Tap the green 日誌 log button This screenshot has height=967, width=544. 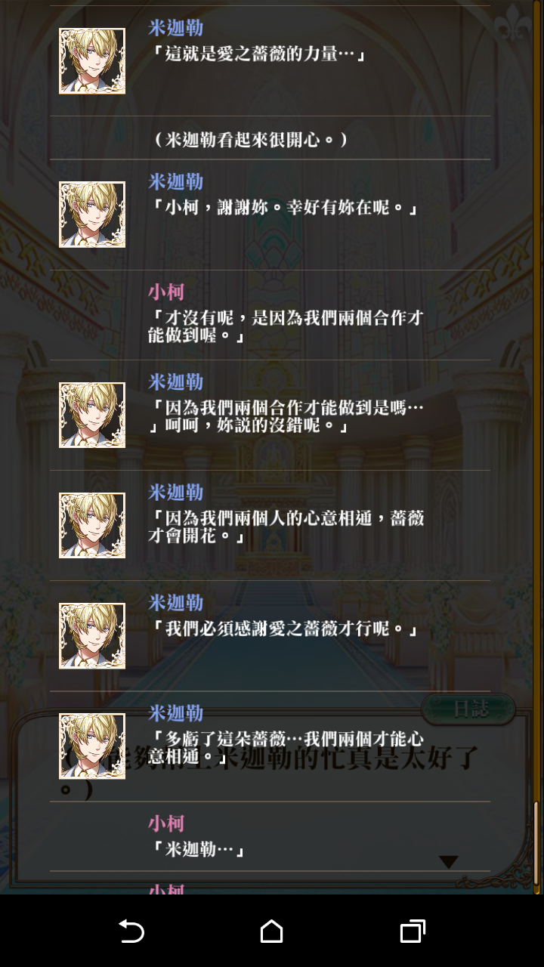tap(468, 709)
